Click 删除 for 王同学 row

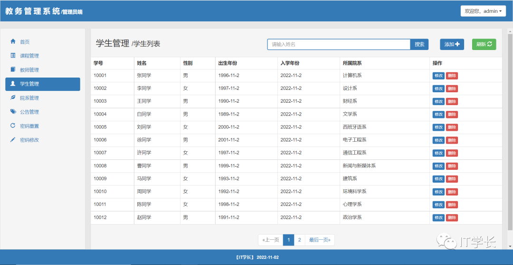452,101
